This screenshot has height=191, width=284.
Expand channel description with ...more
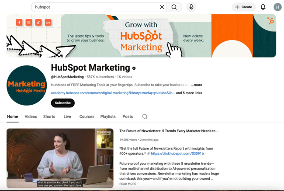coord(197,85)
